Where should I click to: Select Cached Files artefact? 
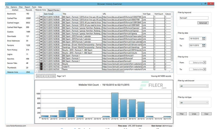20,18
